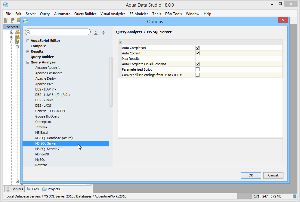Expand the AquaScript Editor node
This screenshot has height=202, width=300.
28,41
